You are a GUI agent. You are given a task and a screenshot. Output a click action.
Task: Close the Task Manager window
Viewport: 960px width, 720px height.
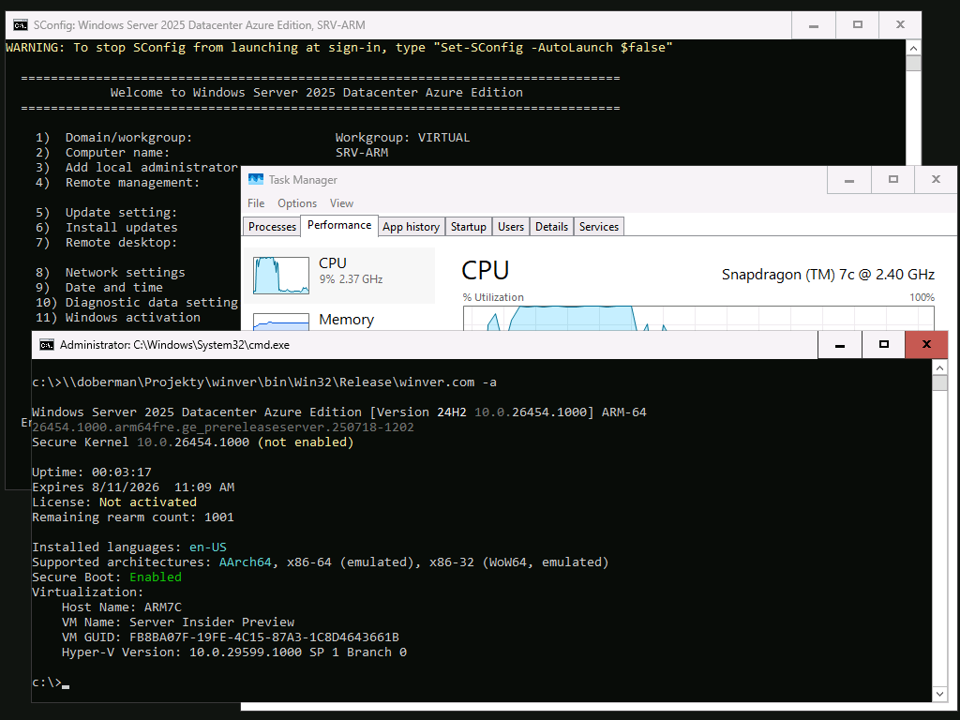point(936,179)
